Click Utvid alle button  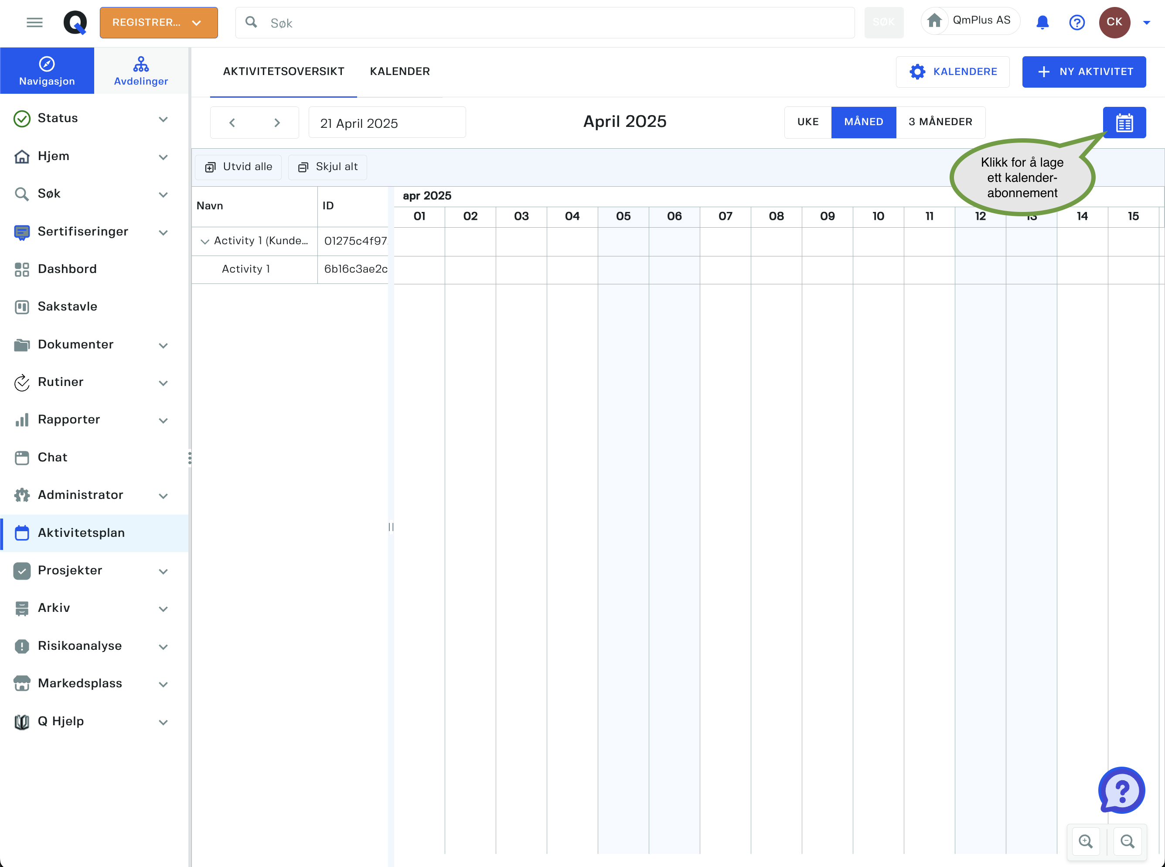pyautogui.click(x=238, y=167)
